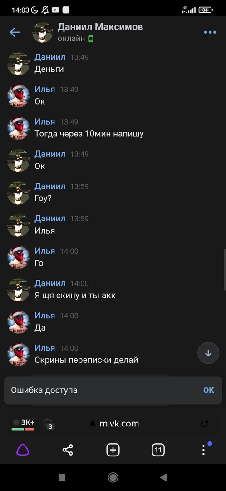This screenshot has height=491, width=226.
Task: Tap the back arrow in the chat header
Action: pos(15,32)
